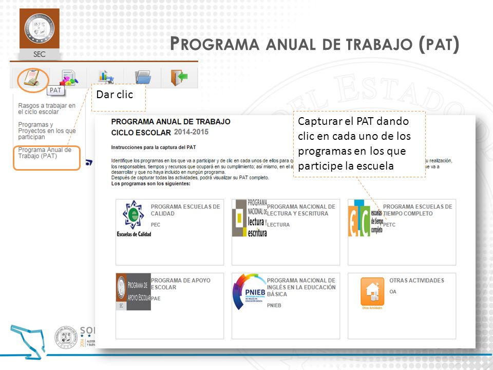Open Programa de Apoyo Escolar card title
493x370 pixels.
click(180, 284)
